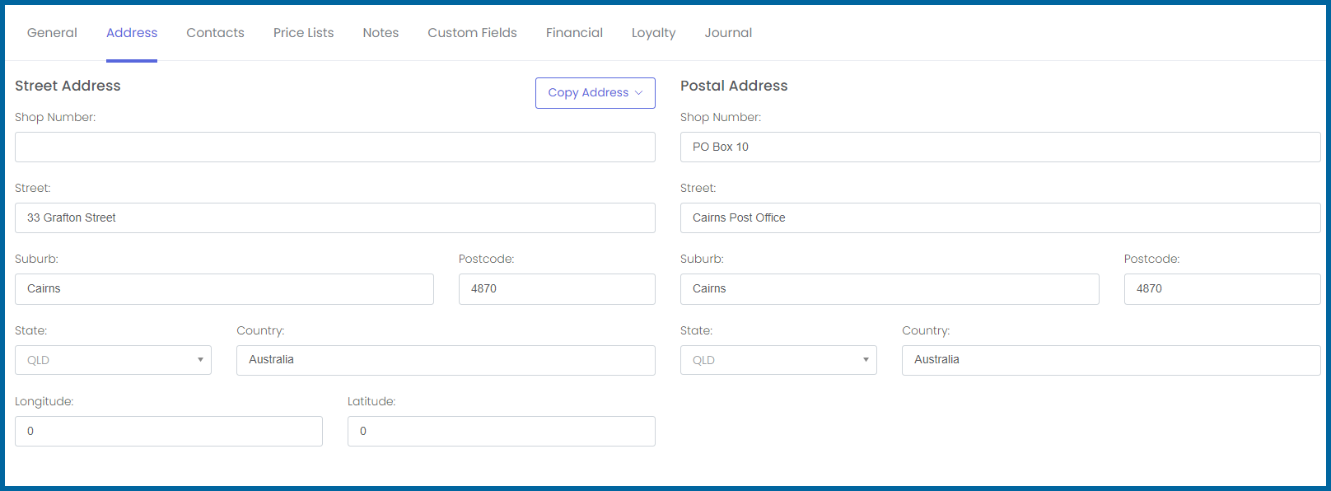Open the Journal tab
The image size is (1331, 491).
pos(728,33)
